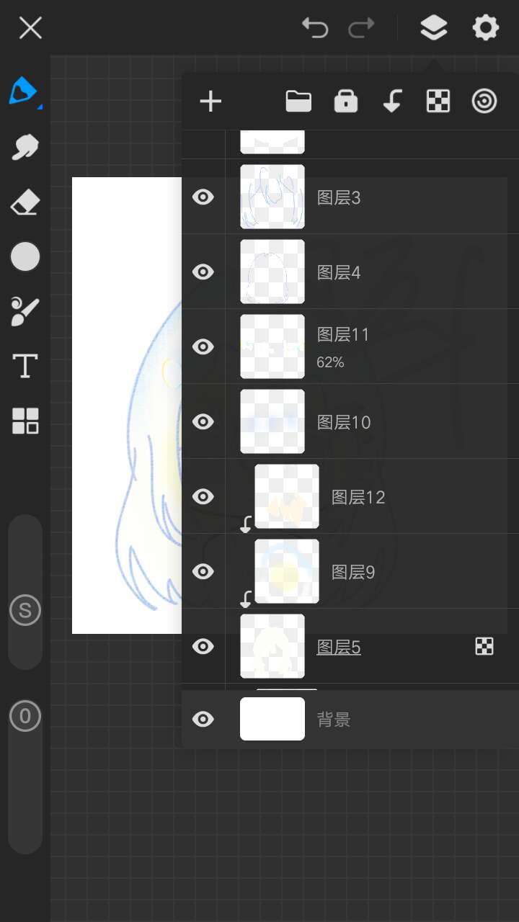Screen dimensions: 519x922
Task: Open the paint fill brush tool
Action: click(x=25, y=311)
